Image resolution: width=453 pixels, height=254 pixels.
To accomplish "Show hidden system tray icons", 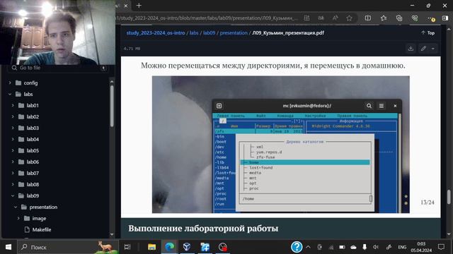I will point(308,247).
